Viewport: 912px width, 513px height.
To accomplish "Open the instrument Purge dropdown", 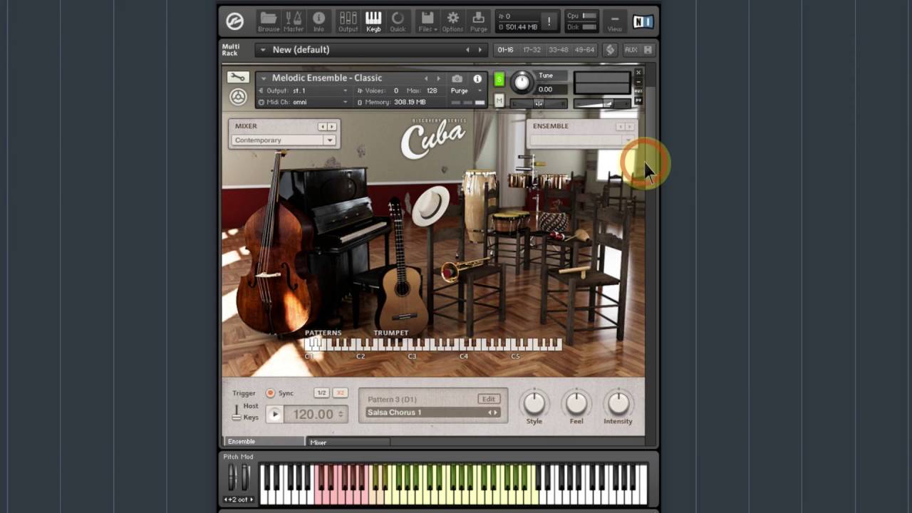I will (x=467, y=90).
